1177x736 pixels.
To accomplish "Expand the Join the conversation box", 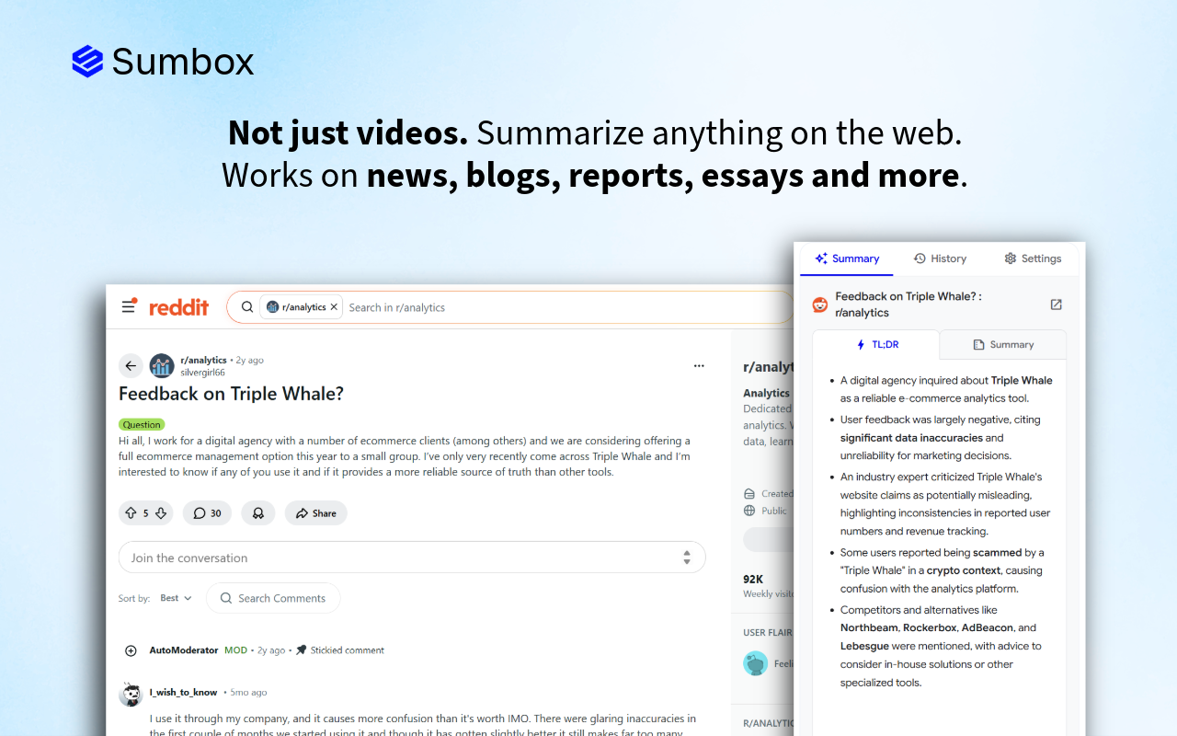I will [412, 558].
